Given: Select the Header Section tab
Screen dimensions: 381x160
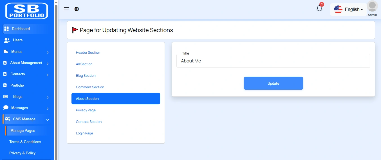Looking at the screenshot, I should pyautogui.click(x=88, y=53).
